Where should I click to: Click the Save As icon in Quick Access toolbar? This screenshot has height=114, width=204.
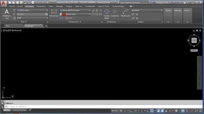pyautogui.click(x=21, y=3)
